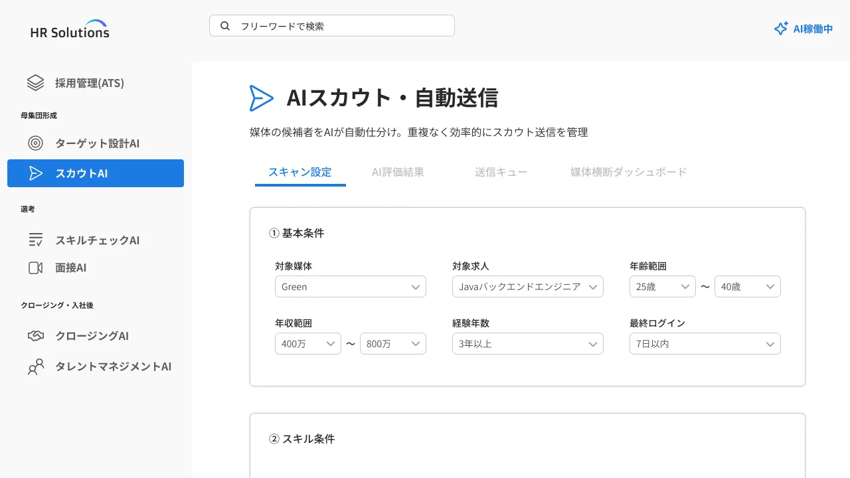Click the target design bullseye icon
850x478 pixels.
tap(35, 143)
